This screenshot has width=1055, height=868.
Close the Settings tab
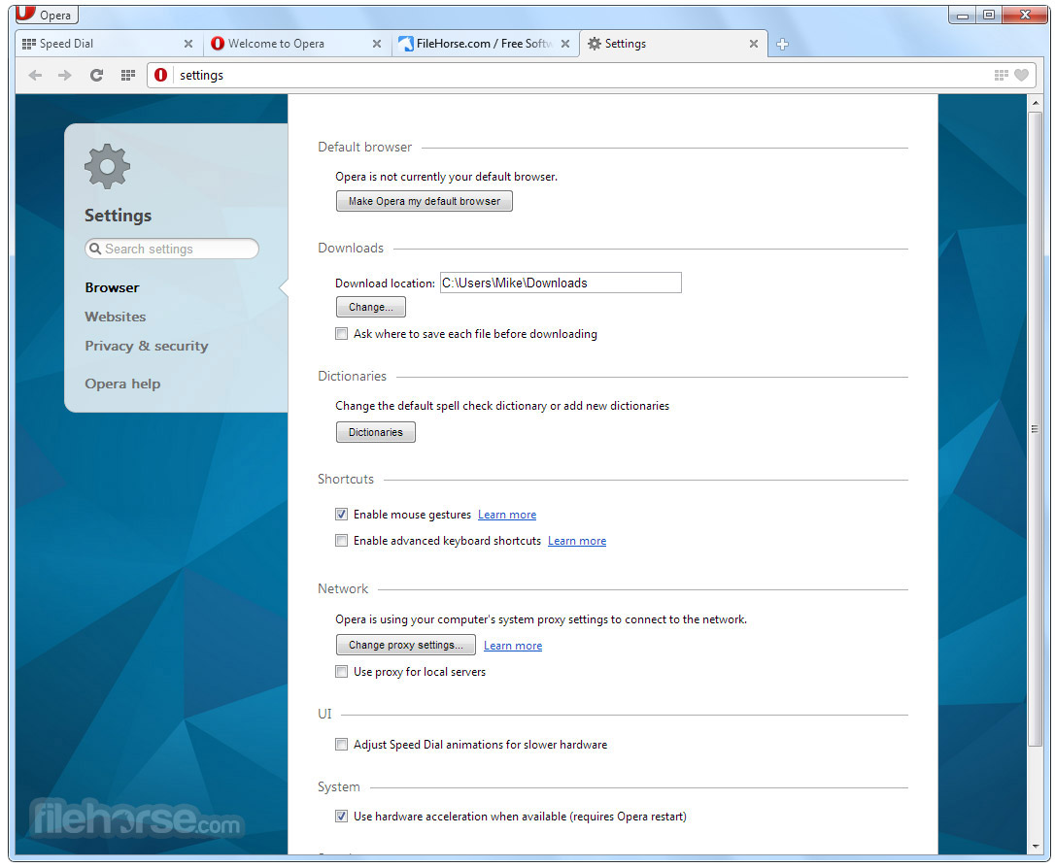(x=754, y=44)
